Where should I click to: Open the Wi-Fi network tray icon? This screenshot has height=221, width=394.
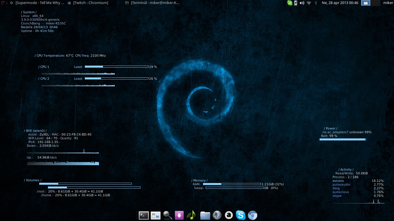309,3
